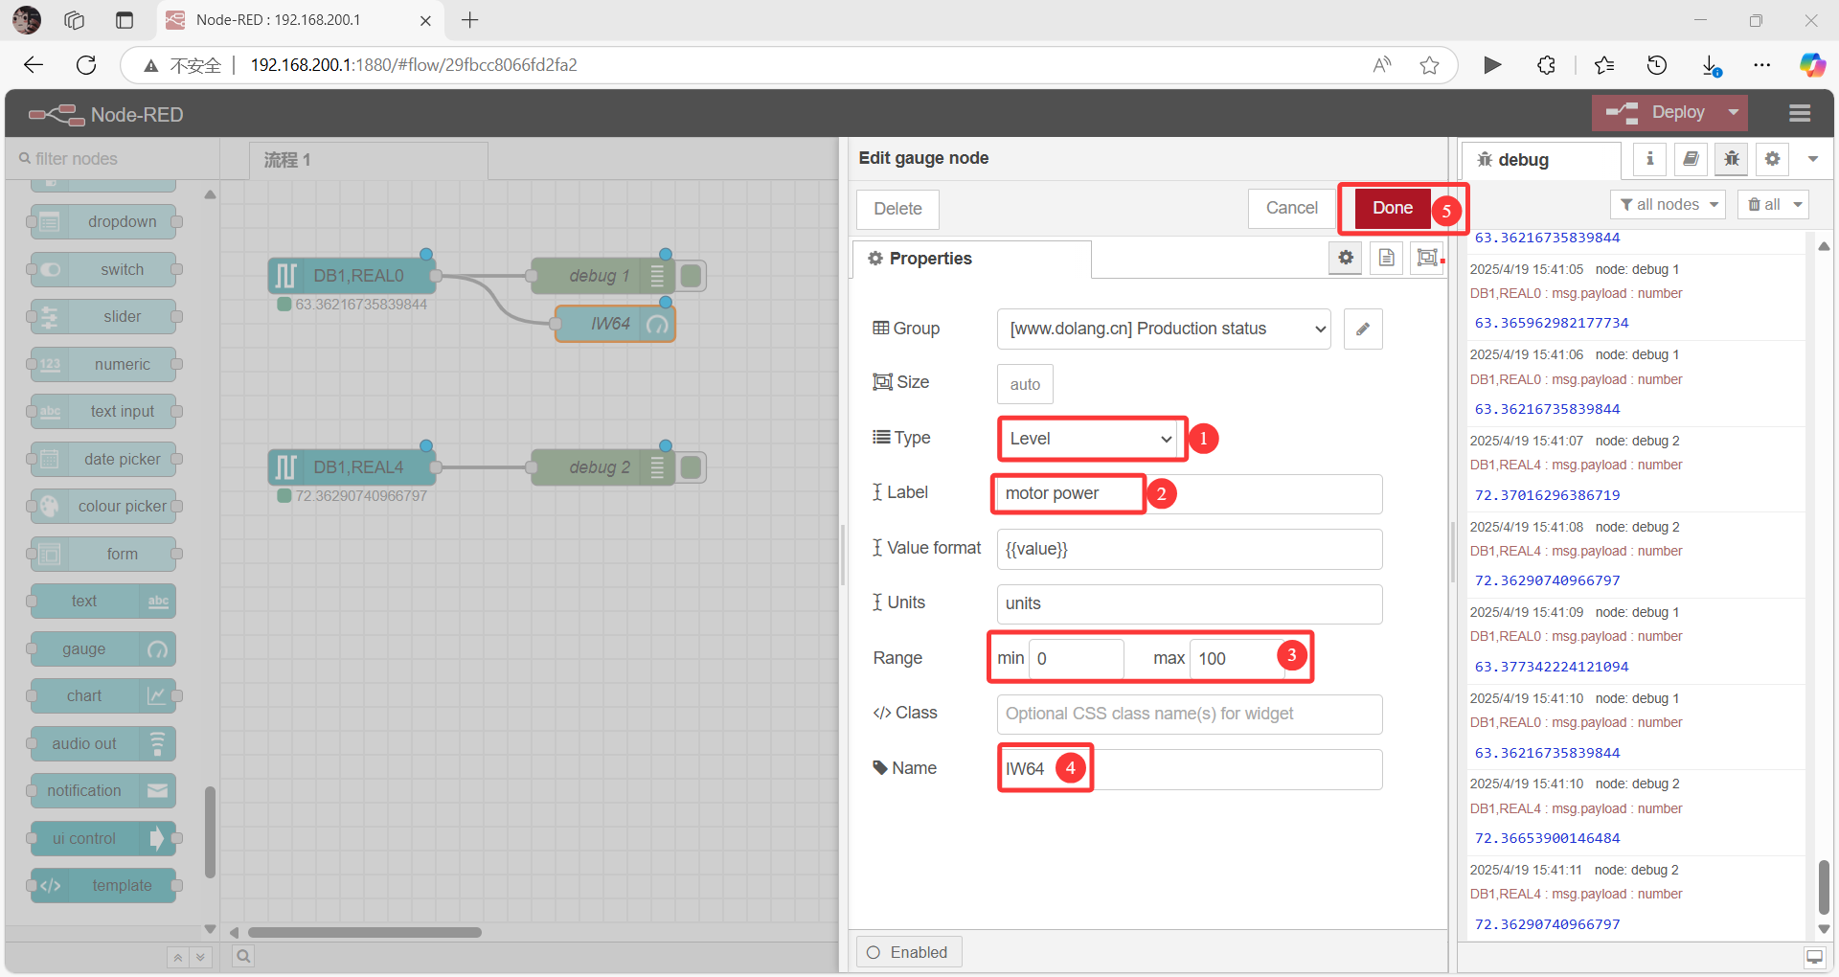Open the node description document icon
Screen dimensions: 1839x977
point(1385,258)
